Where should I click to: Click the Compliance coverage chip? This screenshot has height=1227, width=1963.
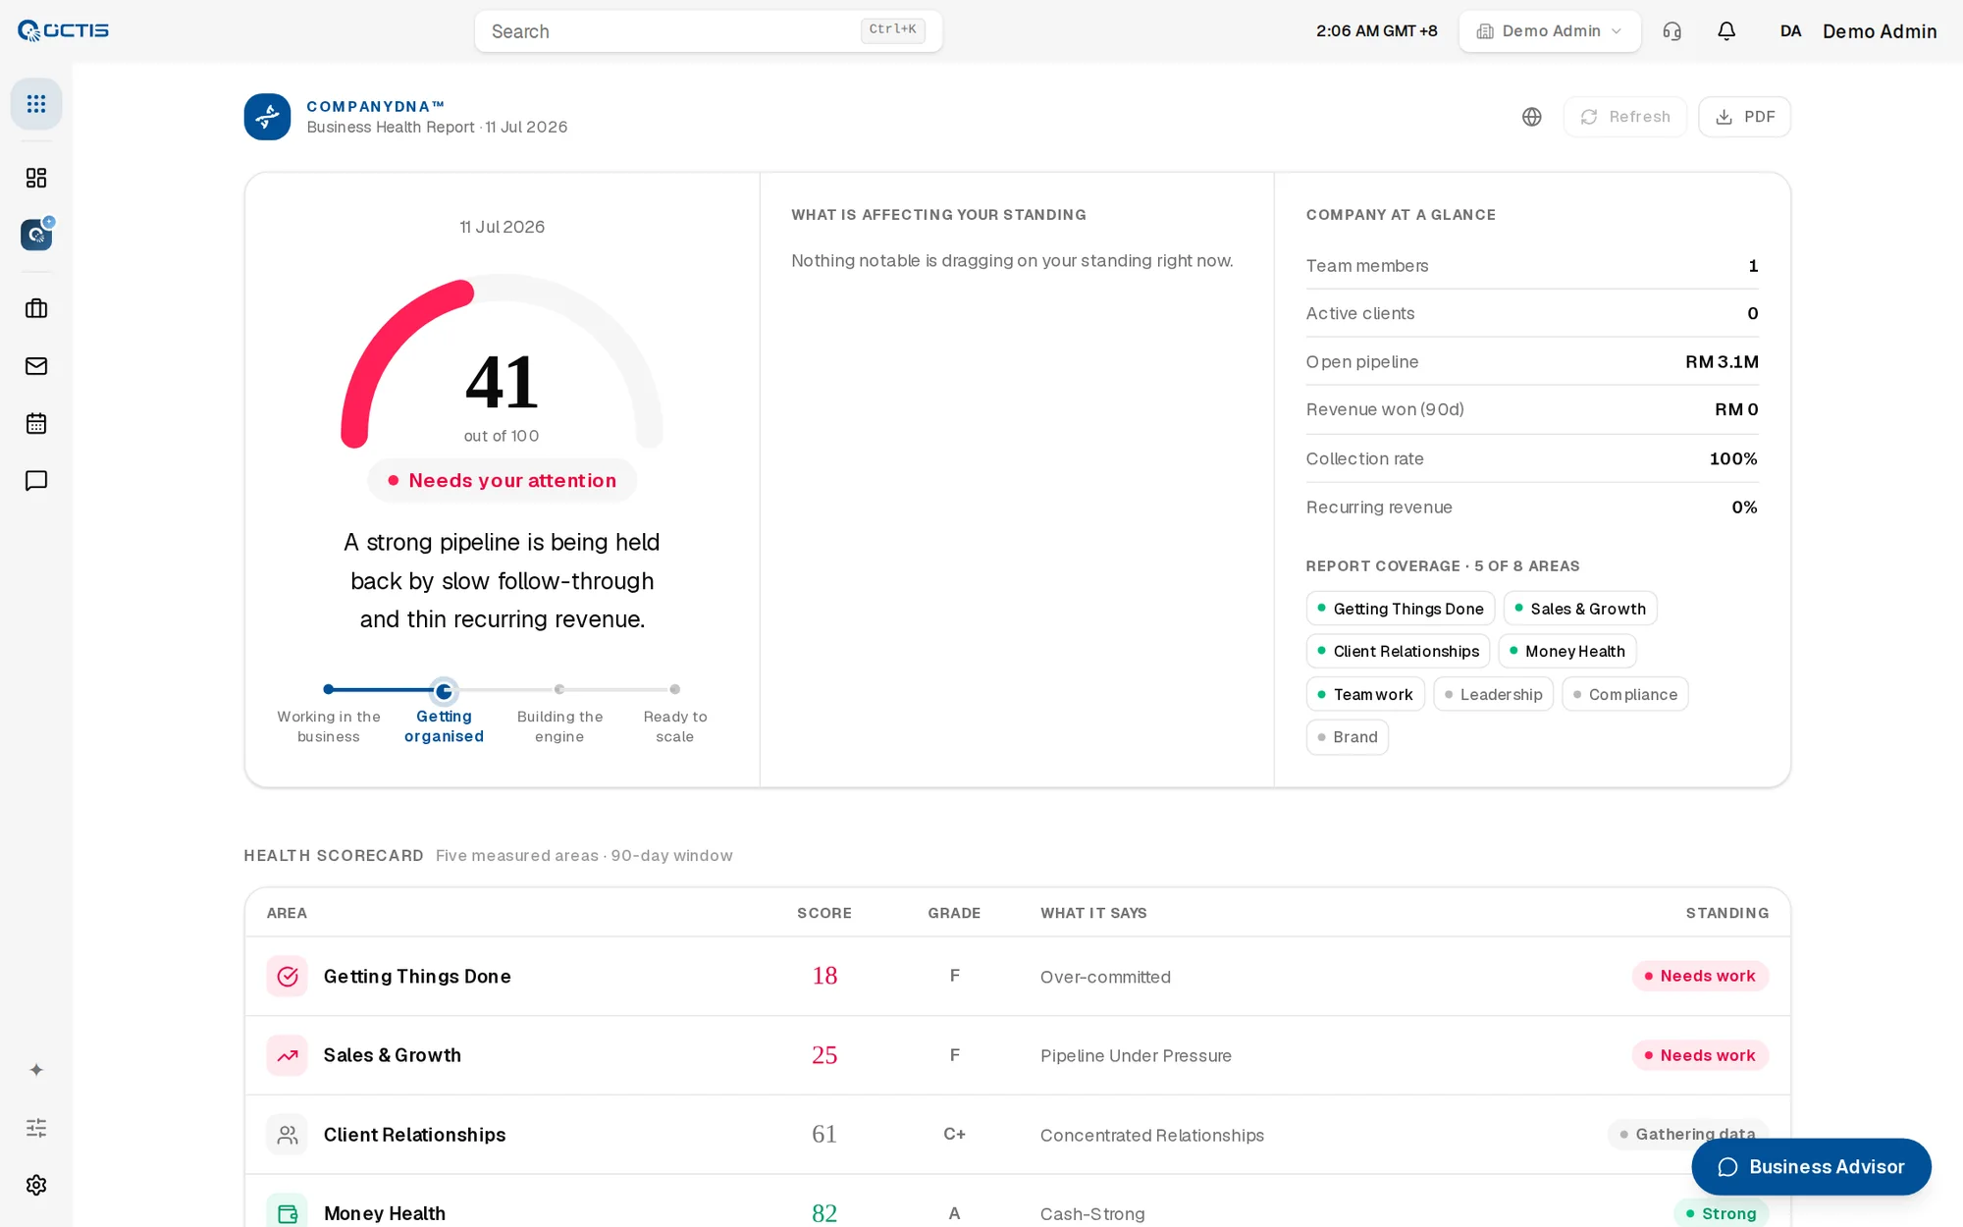pos(1624,694)
